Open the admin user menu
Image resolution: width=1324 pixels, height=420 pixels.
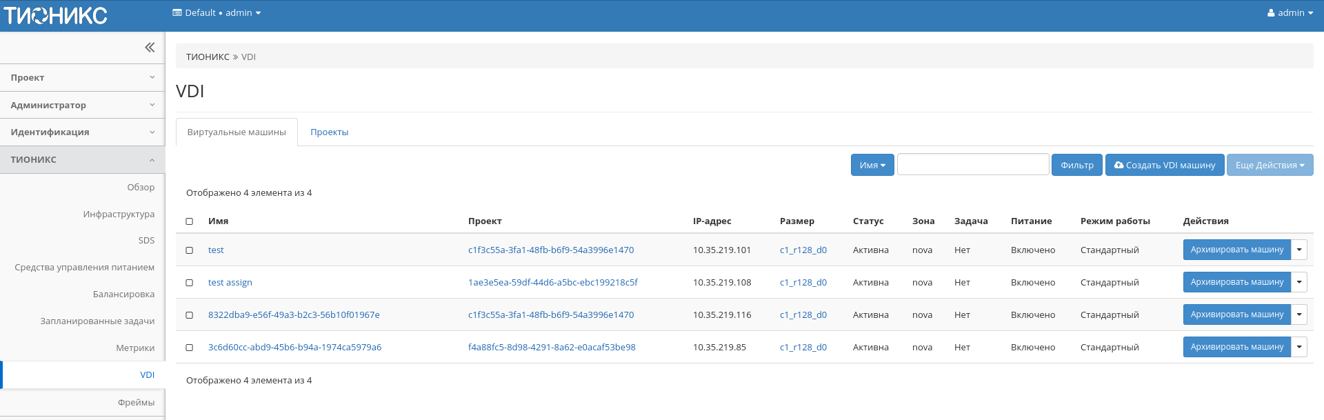point(1290,13)
